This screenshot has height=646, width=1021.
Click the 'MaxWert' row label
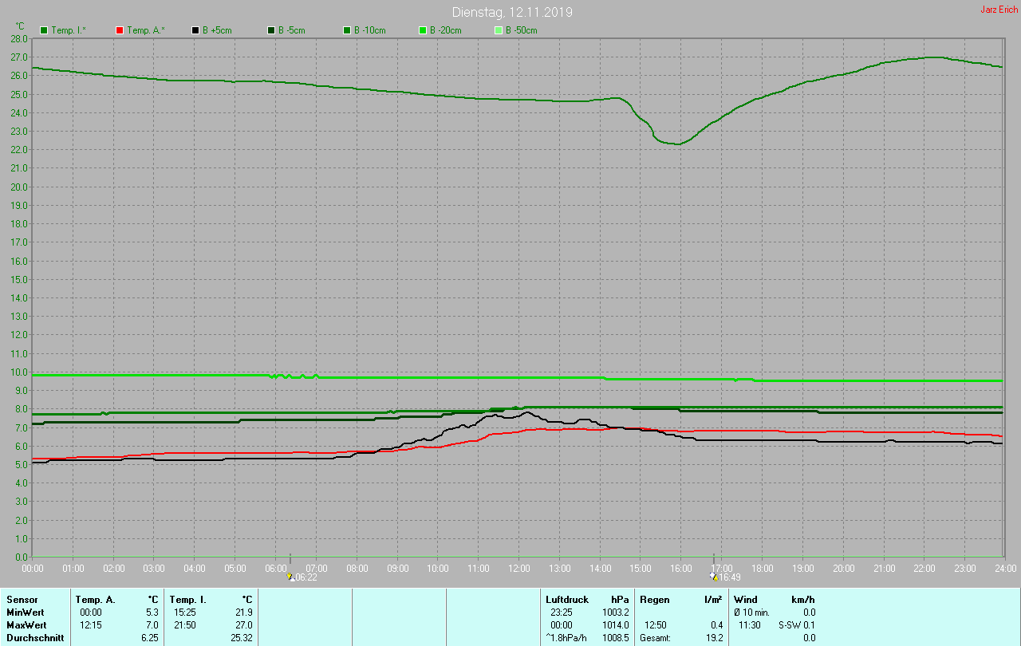[26, 624]
